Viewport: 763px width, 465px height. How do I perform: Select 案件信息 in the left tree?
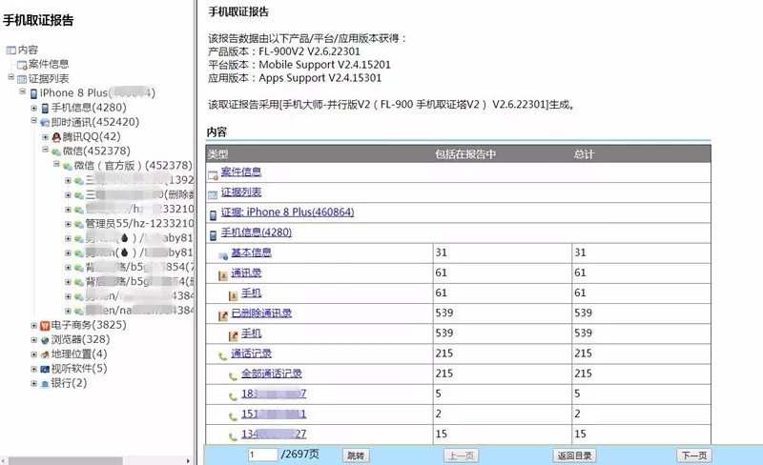49,64
